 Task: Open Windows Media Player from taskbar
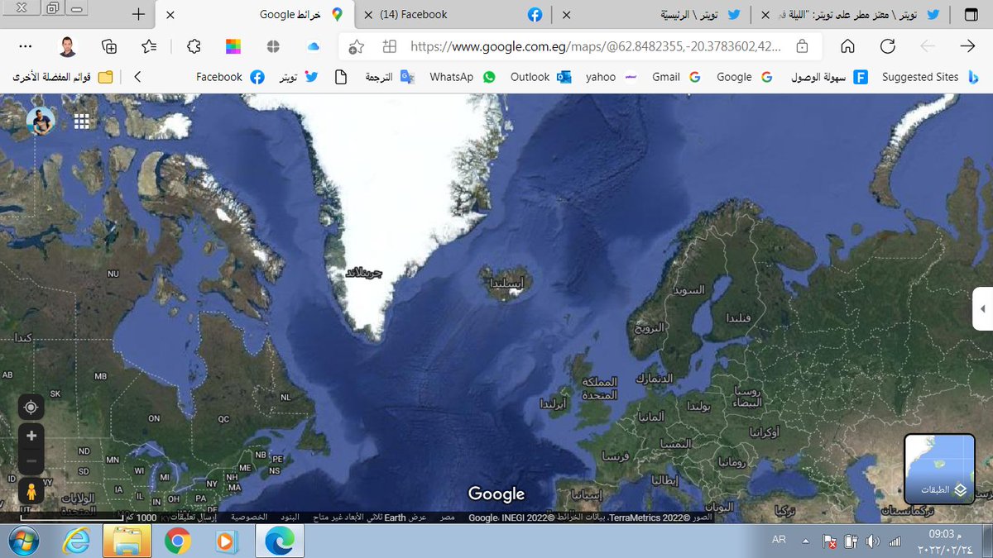click(x=225, y=541)
